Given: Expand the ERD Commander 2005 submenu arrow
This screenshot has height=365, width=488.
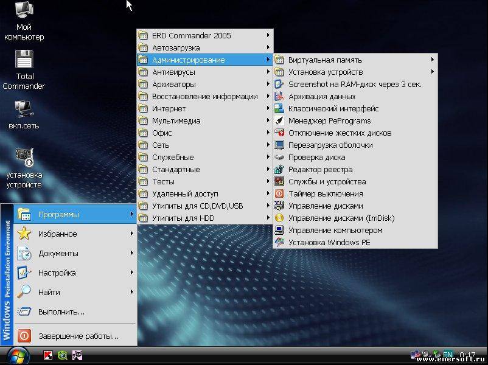Looking at the screenshot, I should point(268,35).
